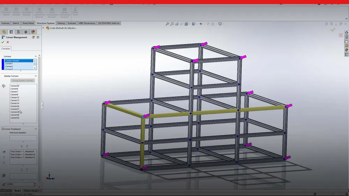Image resolution: width=349 pixels, height=196 pixels.
Task: Select the Primary Member tool
Action: point(16,11)
